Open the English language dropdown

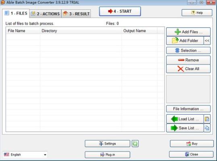(x=25, y=155)
